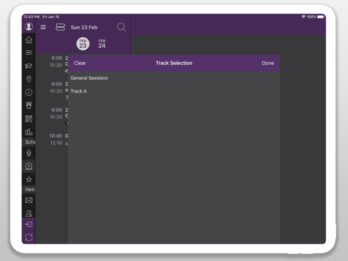Click the Sun 23 Feb header date
This screenshot has height=261, width=348.
click(84, 27)
